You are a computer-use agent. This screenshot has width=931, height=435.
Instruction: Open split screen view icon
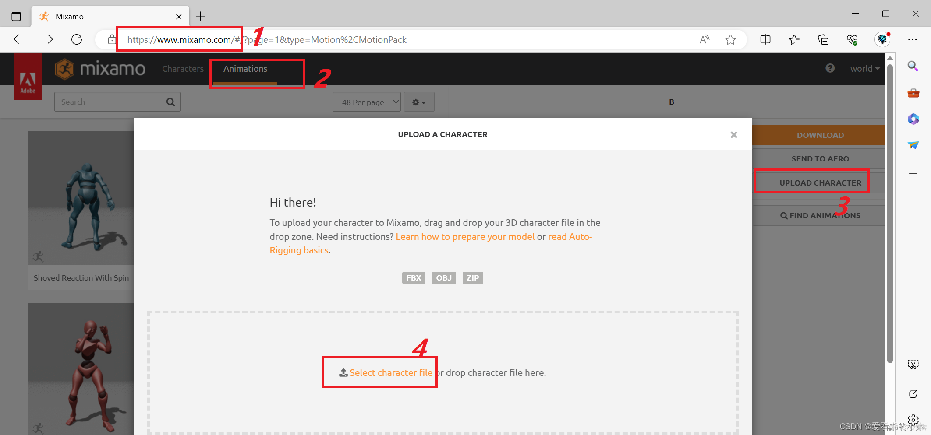pyautogui.click(x=765, y=40)
